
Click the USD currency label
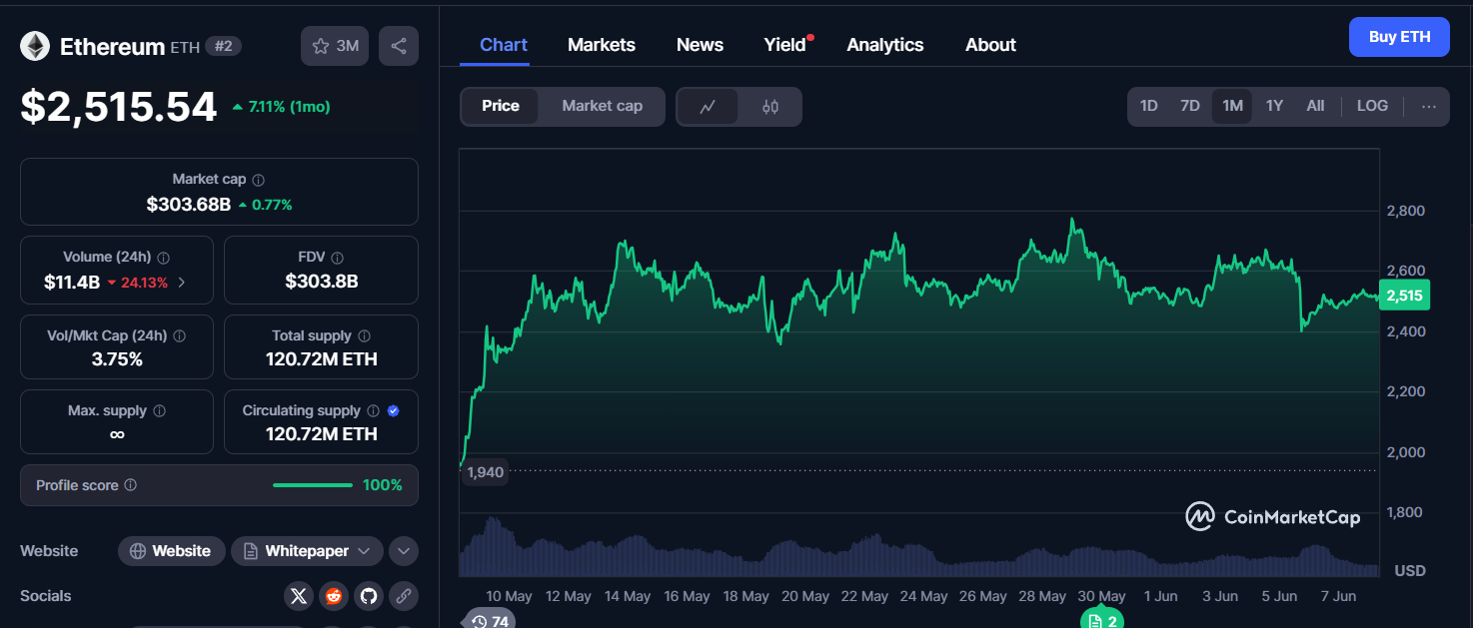click(1410, 571)
